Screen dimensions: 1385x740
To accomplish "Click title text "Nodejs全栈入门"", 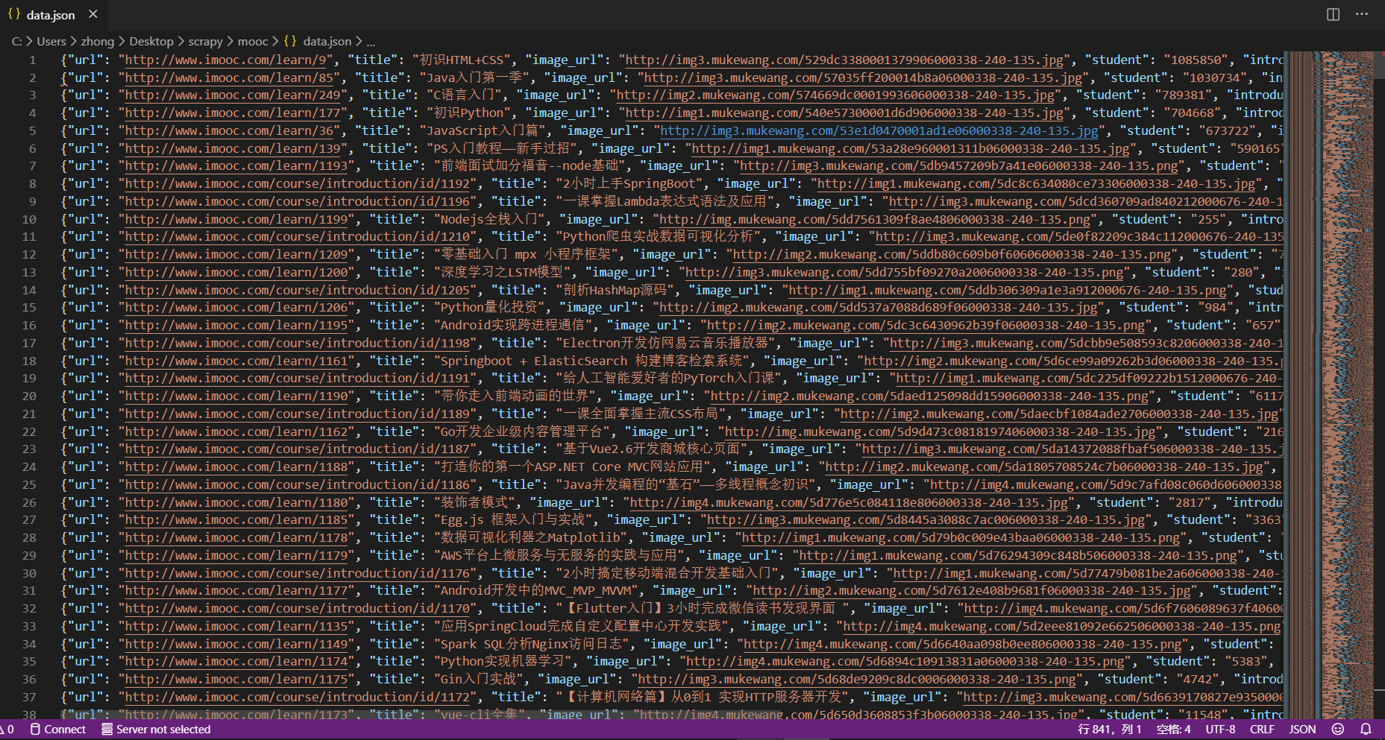I will [x=489, y=219].
